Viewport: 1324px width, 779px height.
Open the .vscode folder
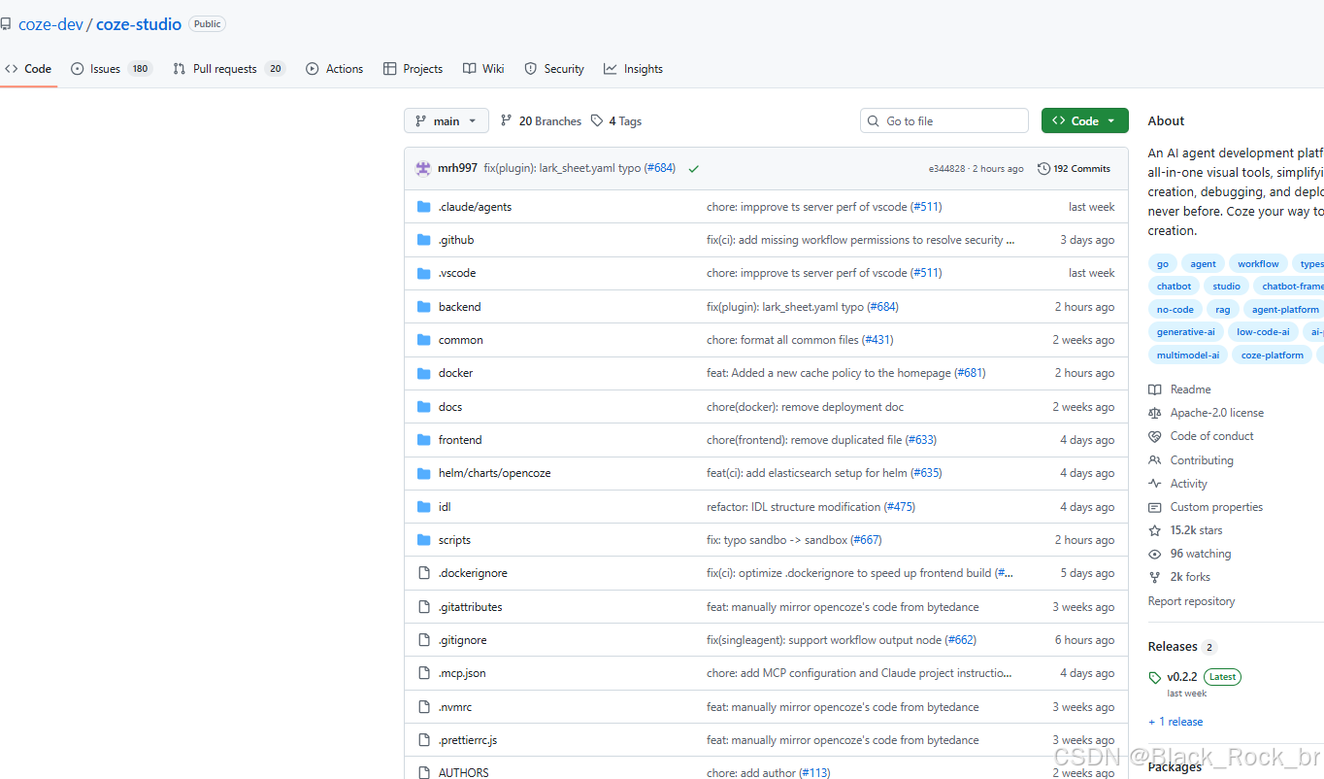pyautogui.click(x=457, y=273)
